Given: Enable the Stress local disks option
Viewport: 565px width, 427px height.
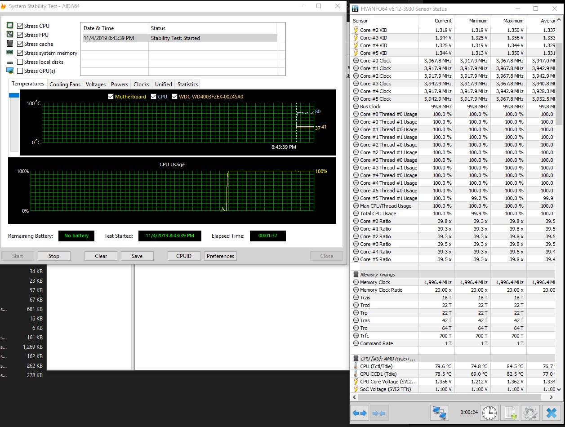Looking at the screenshot, I should 20,62.
